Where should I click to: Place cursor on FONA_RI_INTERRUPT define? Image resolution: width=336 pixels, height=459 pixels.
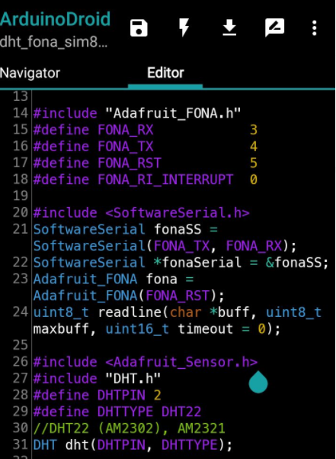point(145,179)
